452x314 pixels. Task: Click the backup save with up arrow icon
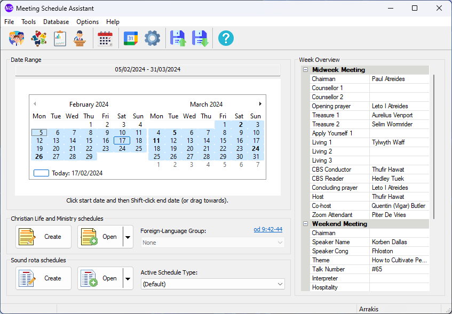[x=178, y=38]
